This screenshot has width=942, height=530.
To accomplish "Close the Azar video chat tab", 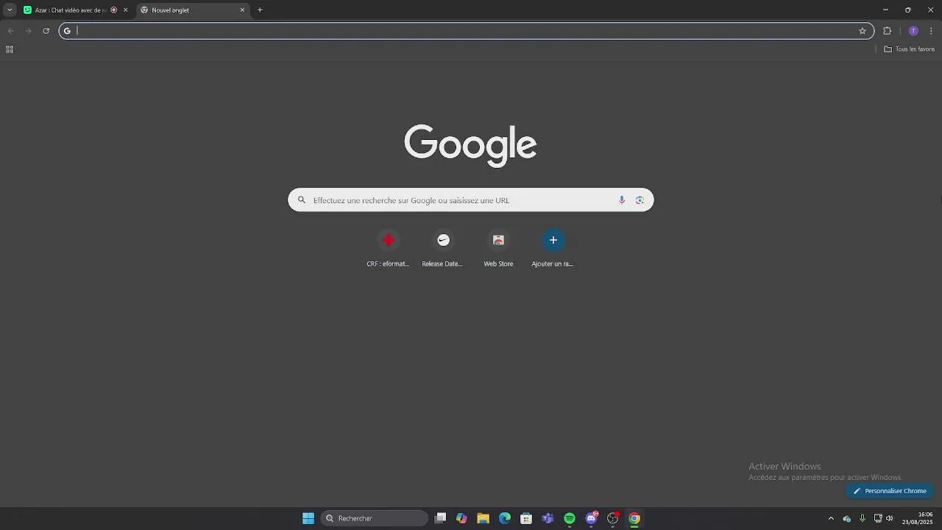I will pos(125,10).
